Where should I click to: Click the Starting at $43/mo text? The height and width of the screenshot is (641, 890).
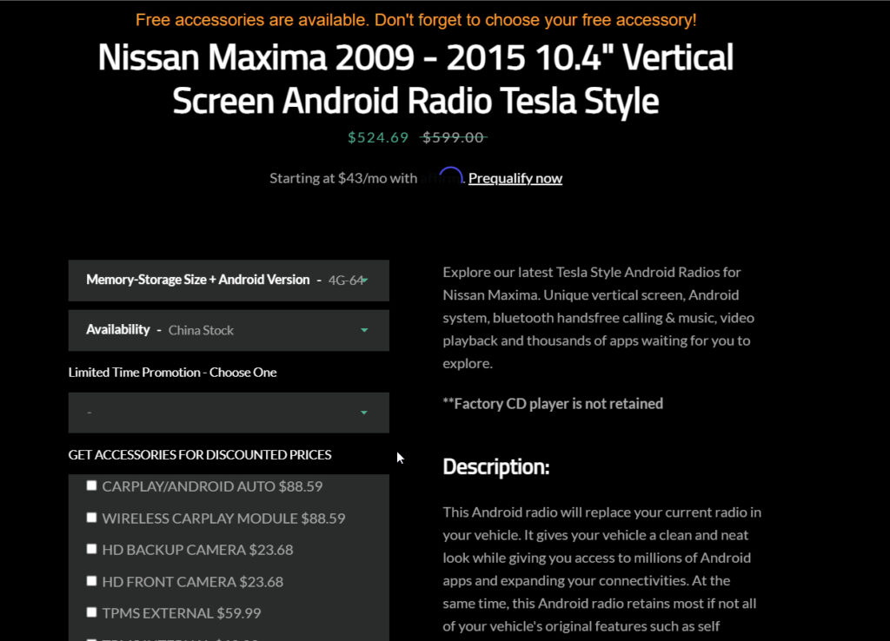pos(342,178)
